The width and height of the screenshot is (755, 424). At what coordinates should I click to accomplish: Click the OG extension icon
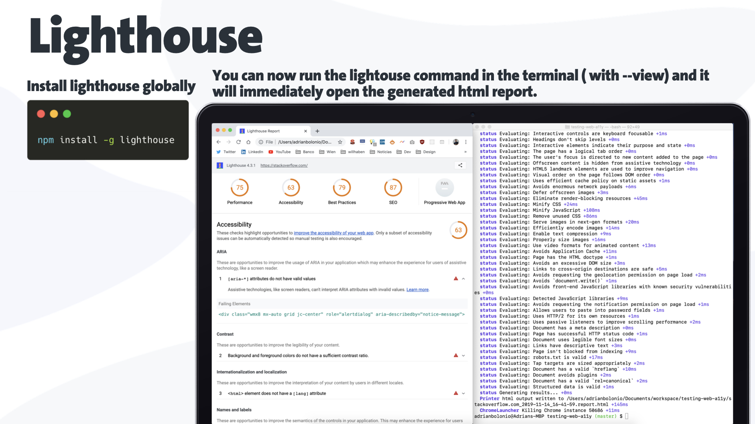(362, 142)
